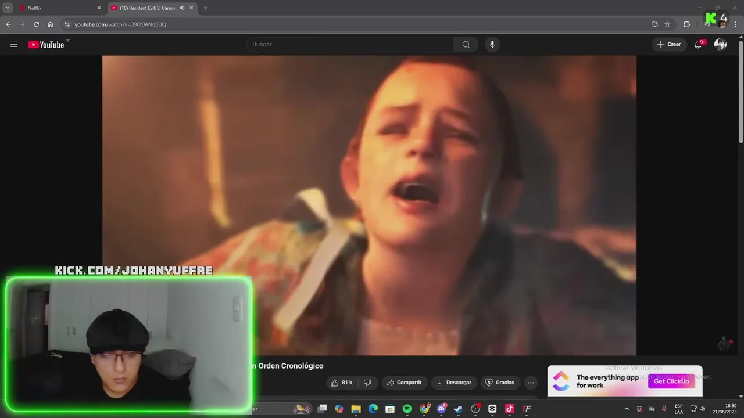Go back in browser history

tap(8, 24)
